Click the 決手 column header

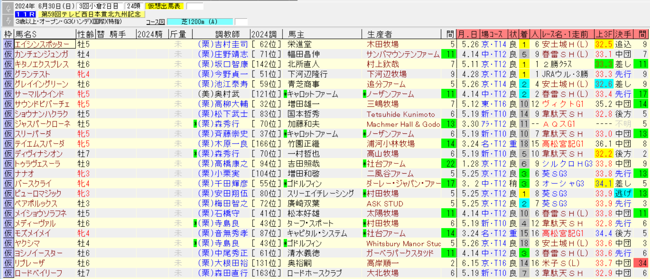coord(623,34)
